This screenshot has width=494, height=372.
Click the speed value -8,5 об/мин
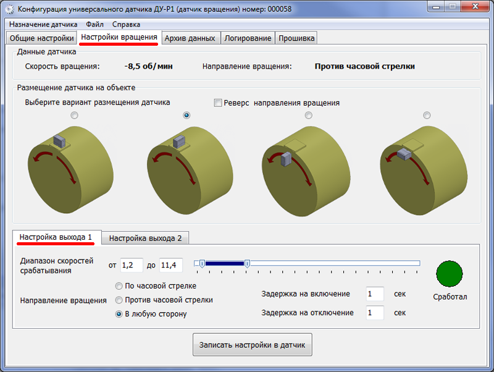pos(148,67)
